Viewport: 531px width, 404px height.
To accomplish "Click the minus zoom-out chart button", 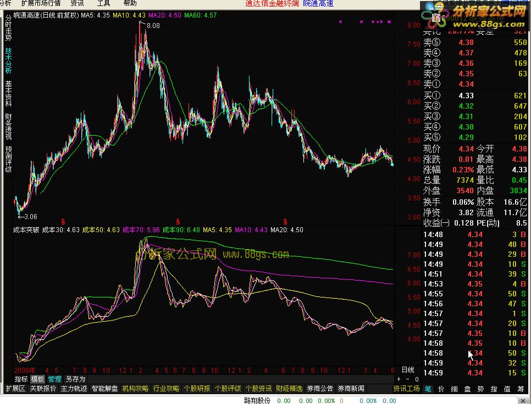I will [x=407, y=379].
